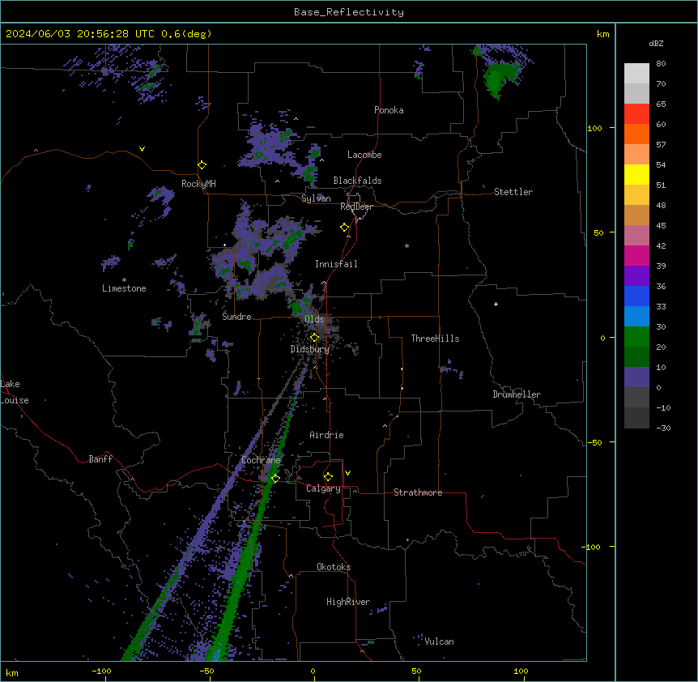Click the yellow V marker northwest of RockyMH
The width and height of the screenshot is (698, 682).
(142, 149)
